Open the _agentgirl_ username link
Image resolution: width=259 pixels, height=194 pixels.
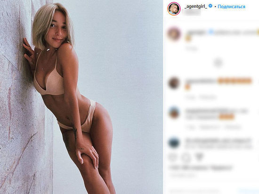(195, 7)
